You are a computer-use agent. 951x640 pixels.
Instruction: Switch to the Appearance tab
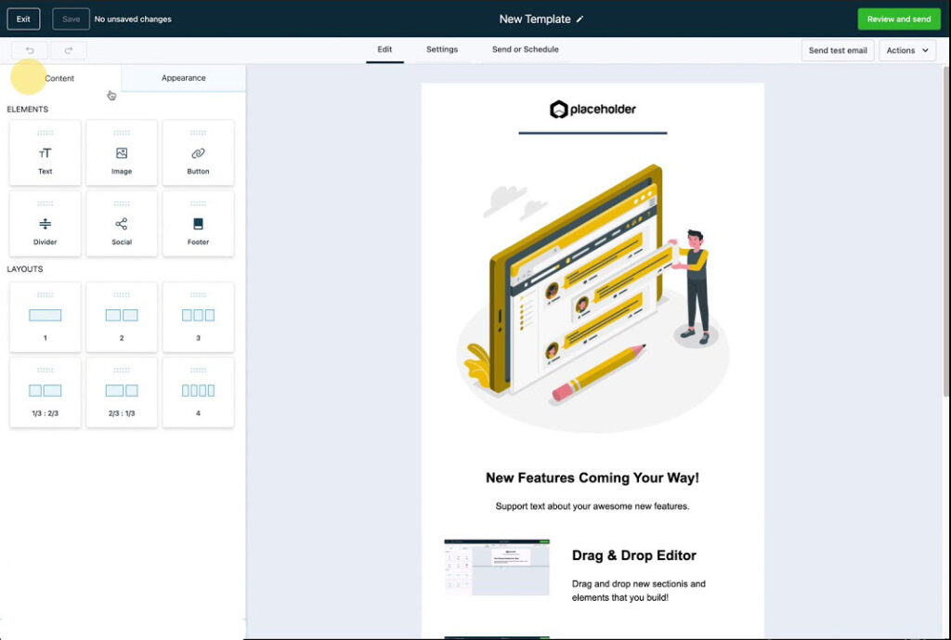(183, 78)
